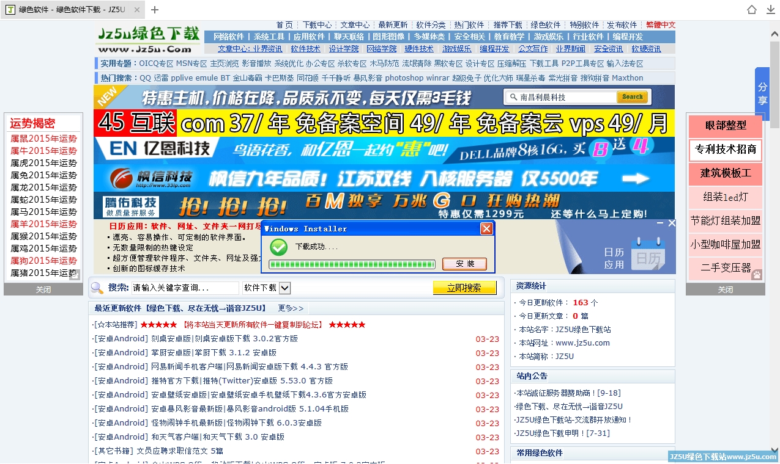The image size is (780, 464).
Task: Close the Windows Installer dialog
Action: [486, 228]
